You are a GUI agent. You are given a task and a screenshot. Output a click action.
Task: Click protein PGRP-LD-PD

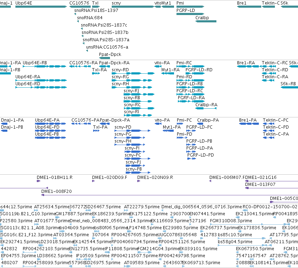(x=192, y=159)
